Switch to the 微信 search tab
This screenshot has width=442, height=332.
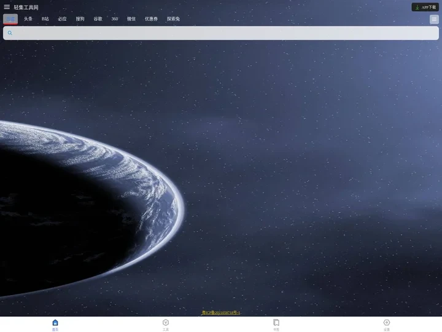point(131,19)
